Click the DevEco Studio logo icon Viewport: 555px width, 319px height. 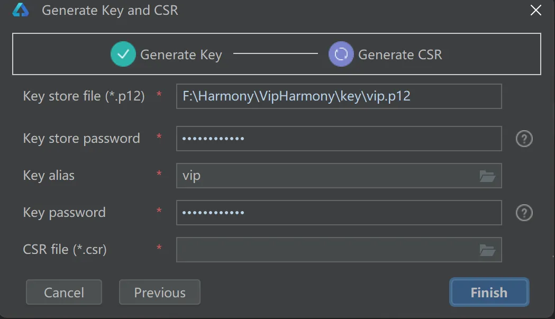pyautogui.click(x=21, y=10)
